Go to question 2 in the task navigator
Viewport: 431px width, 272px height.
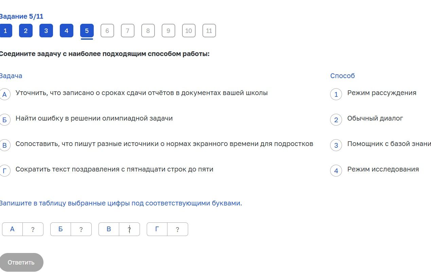(x=26, y=31)
